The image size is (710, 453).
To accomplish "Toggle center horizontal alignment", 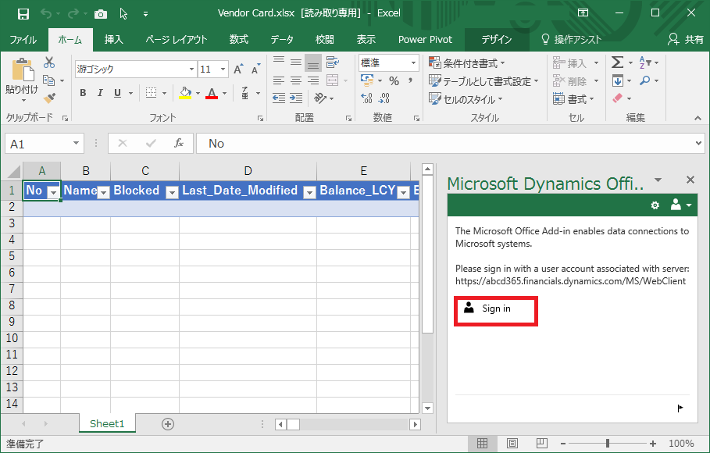I will coord(296,80).
